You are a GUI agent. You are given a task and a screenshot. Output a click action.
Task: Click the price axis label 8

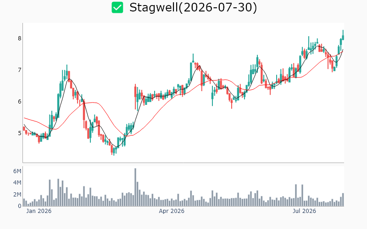[x=19, y=38]
